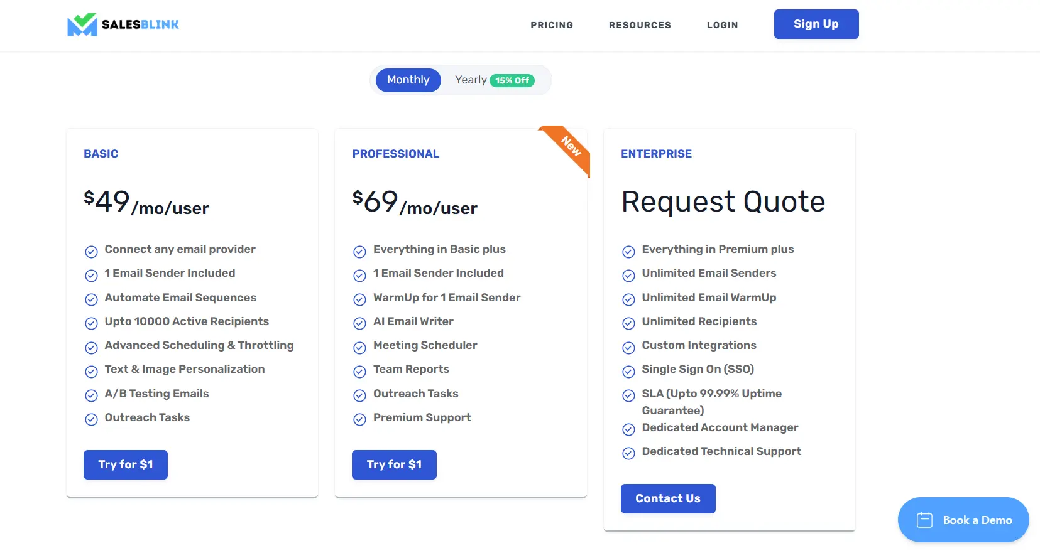This screenshot has width=1040, height=553.
Task: Click check icon beside Team Reports
Action: point(359,372)
